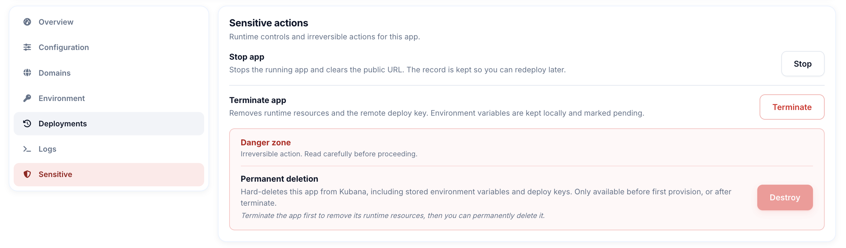Click the Configuration sliders icon
Screen dimensions: 846x248
click(x=27, y=47)
